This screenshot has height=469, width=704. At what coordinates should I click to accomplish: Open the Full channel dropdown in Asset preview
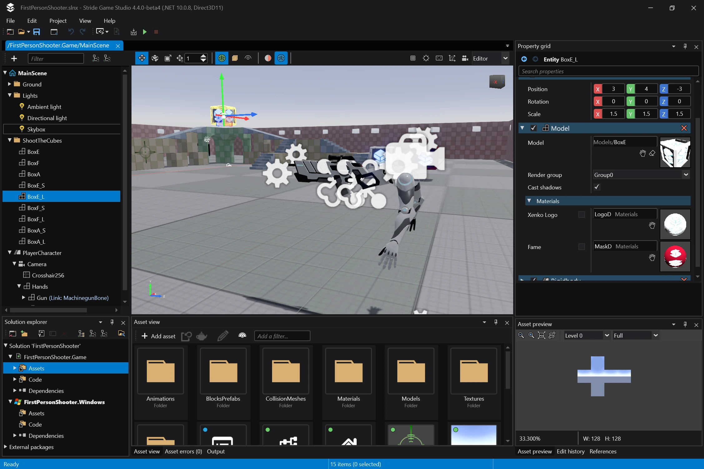pos(636,335)
